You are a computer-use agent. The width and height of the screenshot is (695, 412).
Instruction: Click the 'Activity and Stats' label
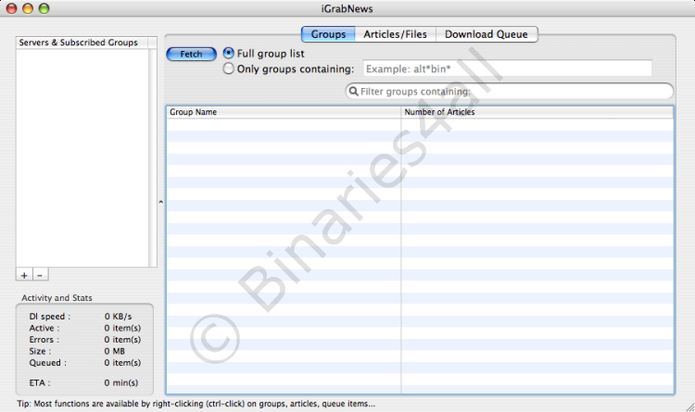pyautogui.click(x=57, y=298)
